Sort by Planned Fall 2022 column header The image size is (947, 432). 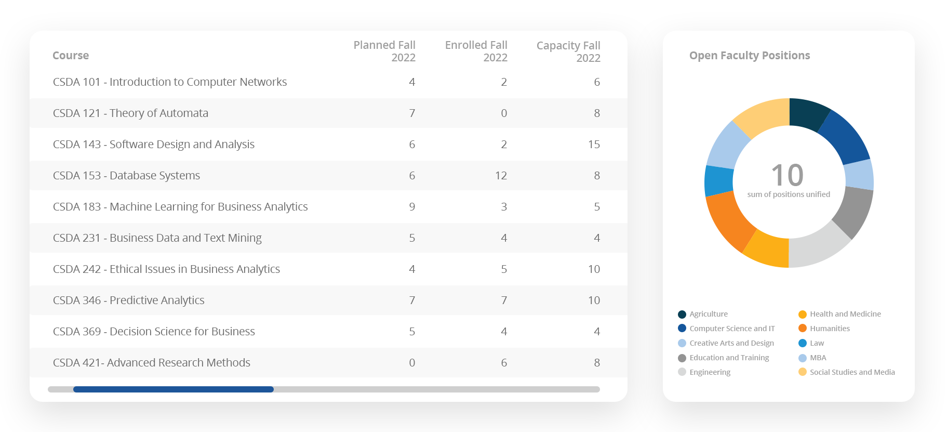384,51
